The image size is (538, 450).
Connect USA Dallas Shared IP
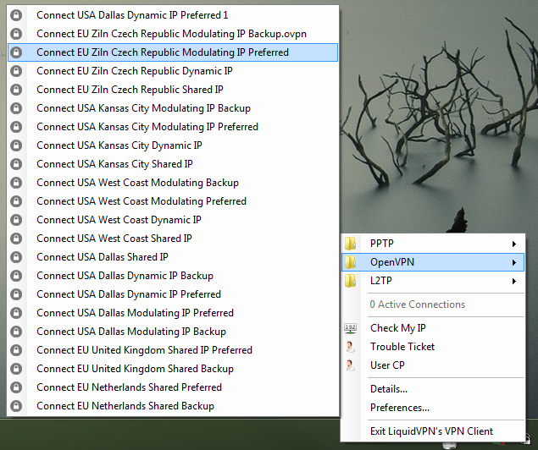pos(173,257)
